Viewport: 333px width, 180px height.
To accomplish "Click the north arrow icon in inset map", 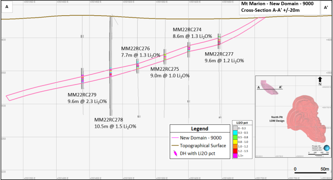I will tap(320, 80).
